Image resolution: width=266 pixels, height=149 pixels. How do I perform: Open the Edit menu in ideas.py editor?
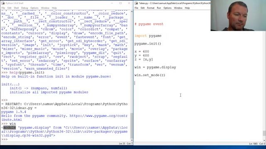[143, 8]
